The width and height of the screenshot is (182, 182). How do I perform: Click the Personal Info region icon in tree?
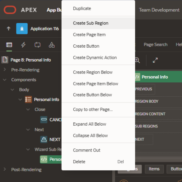point(28,100)
